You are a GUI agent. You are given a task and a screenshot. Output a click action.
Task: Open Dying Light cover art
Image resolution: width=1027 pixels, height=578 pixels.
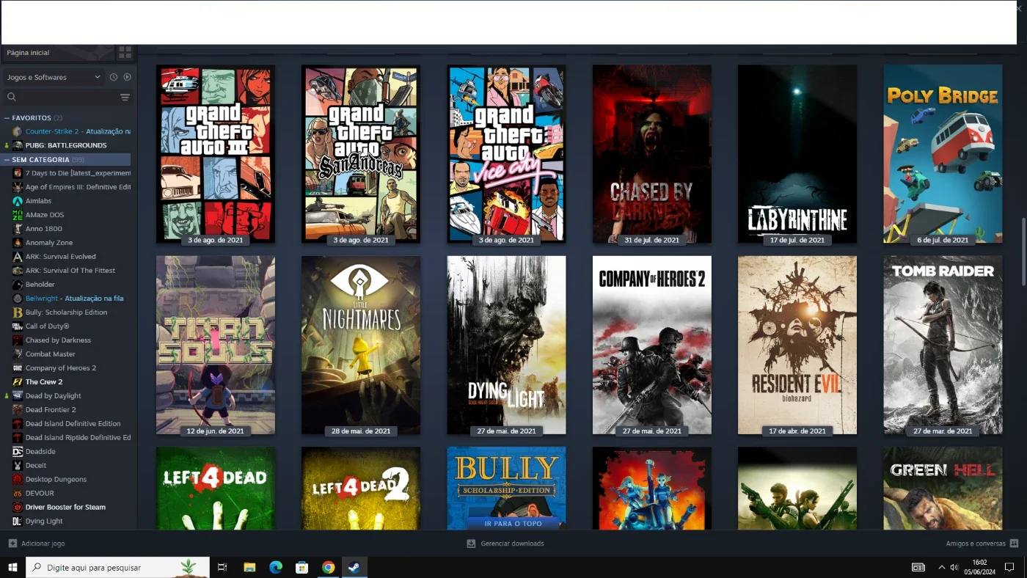506,345
